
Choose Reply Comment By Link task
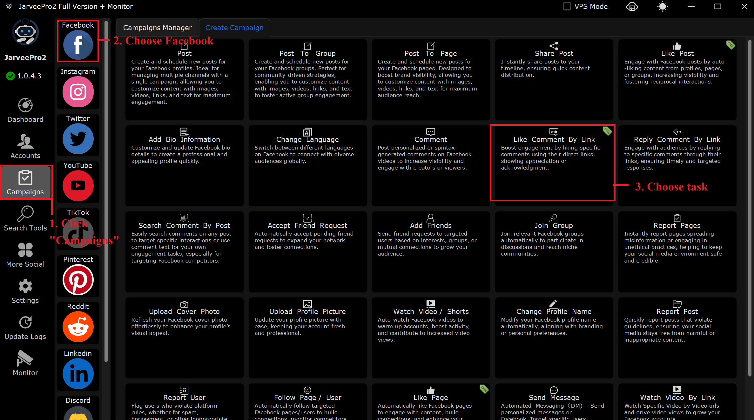[x=677, y=166]
